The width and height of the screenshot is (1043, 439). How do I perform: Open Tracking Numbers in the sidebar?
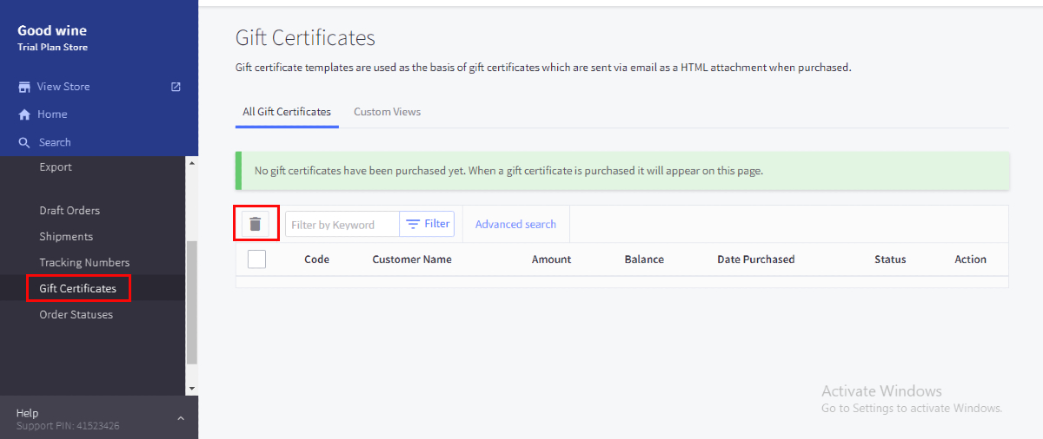click(x=84, y=262)
